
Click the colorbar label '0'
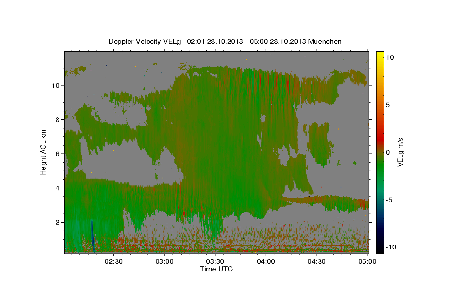point(388,152)
